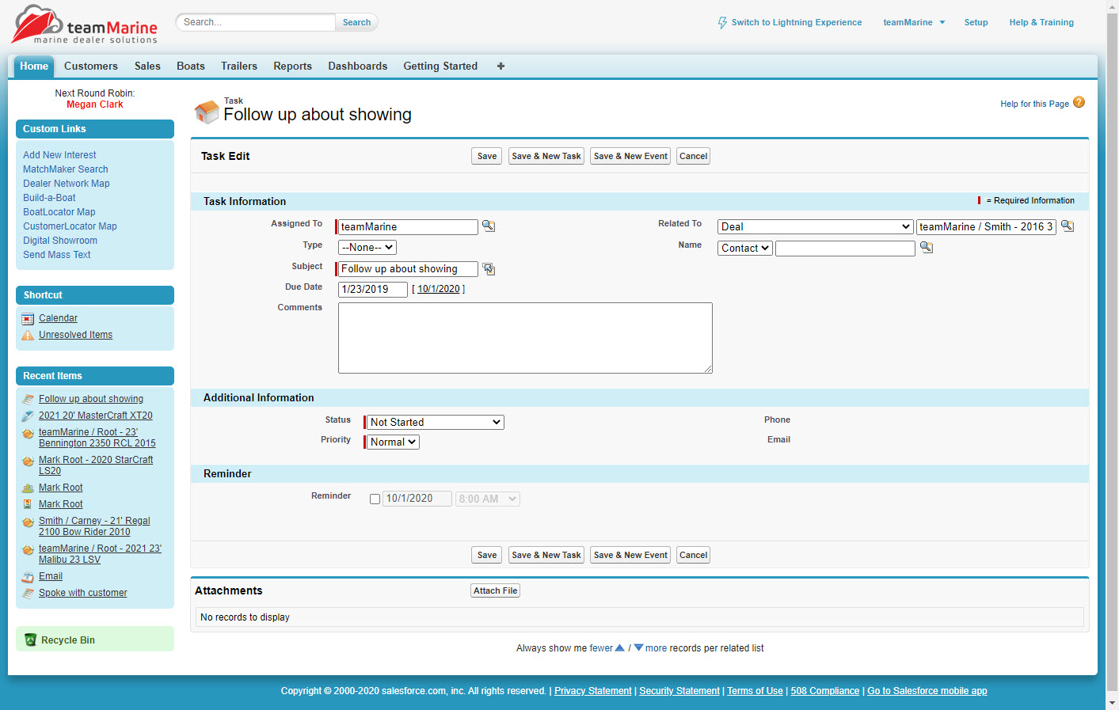Click the Name contact lookup icon
Viewport: 1119px width, 710px height.
tap(927, 248)
